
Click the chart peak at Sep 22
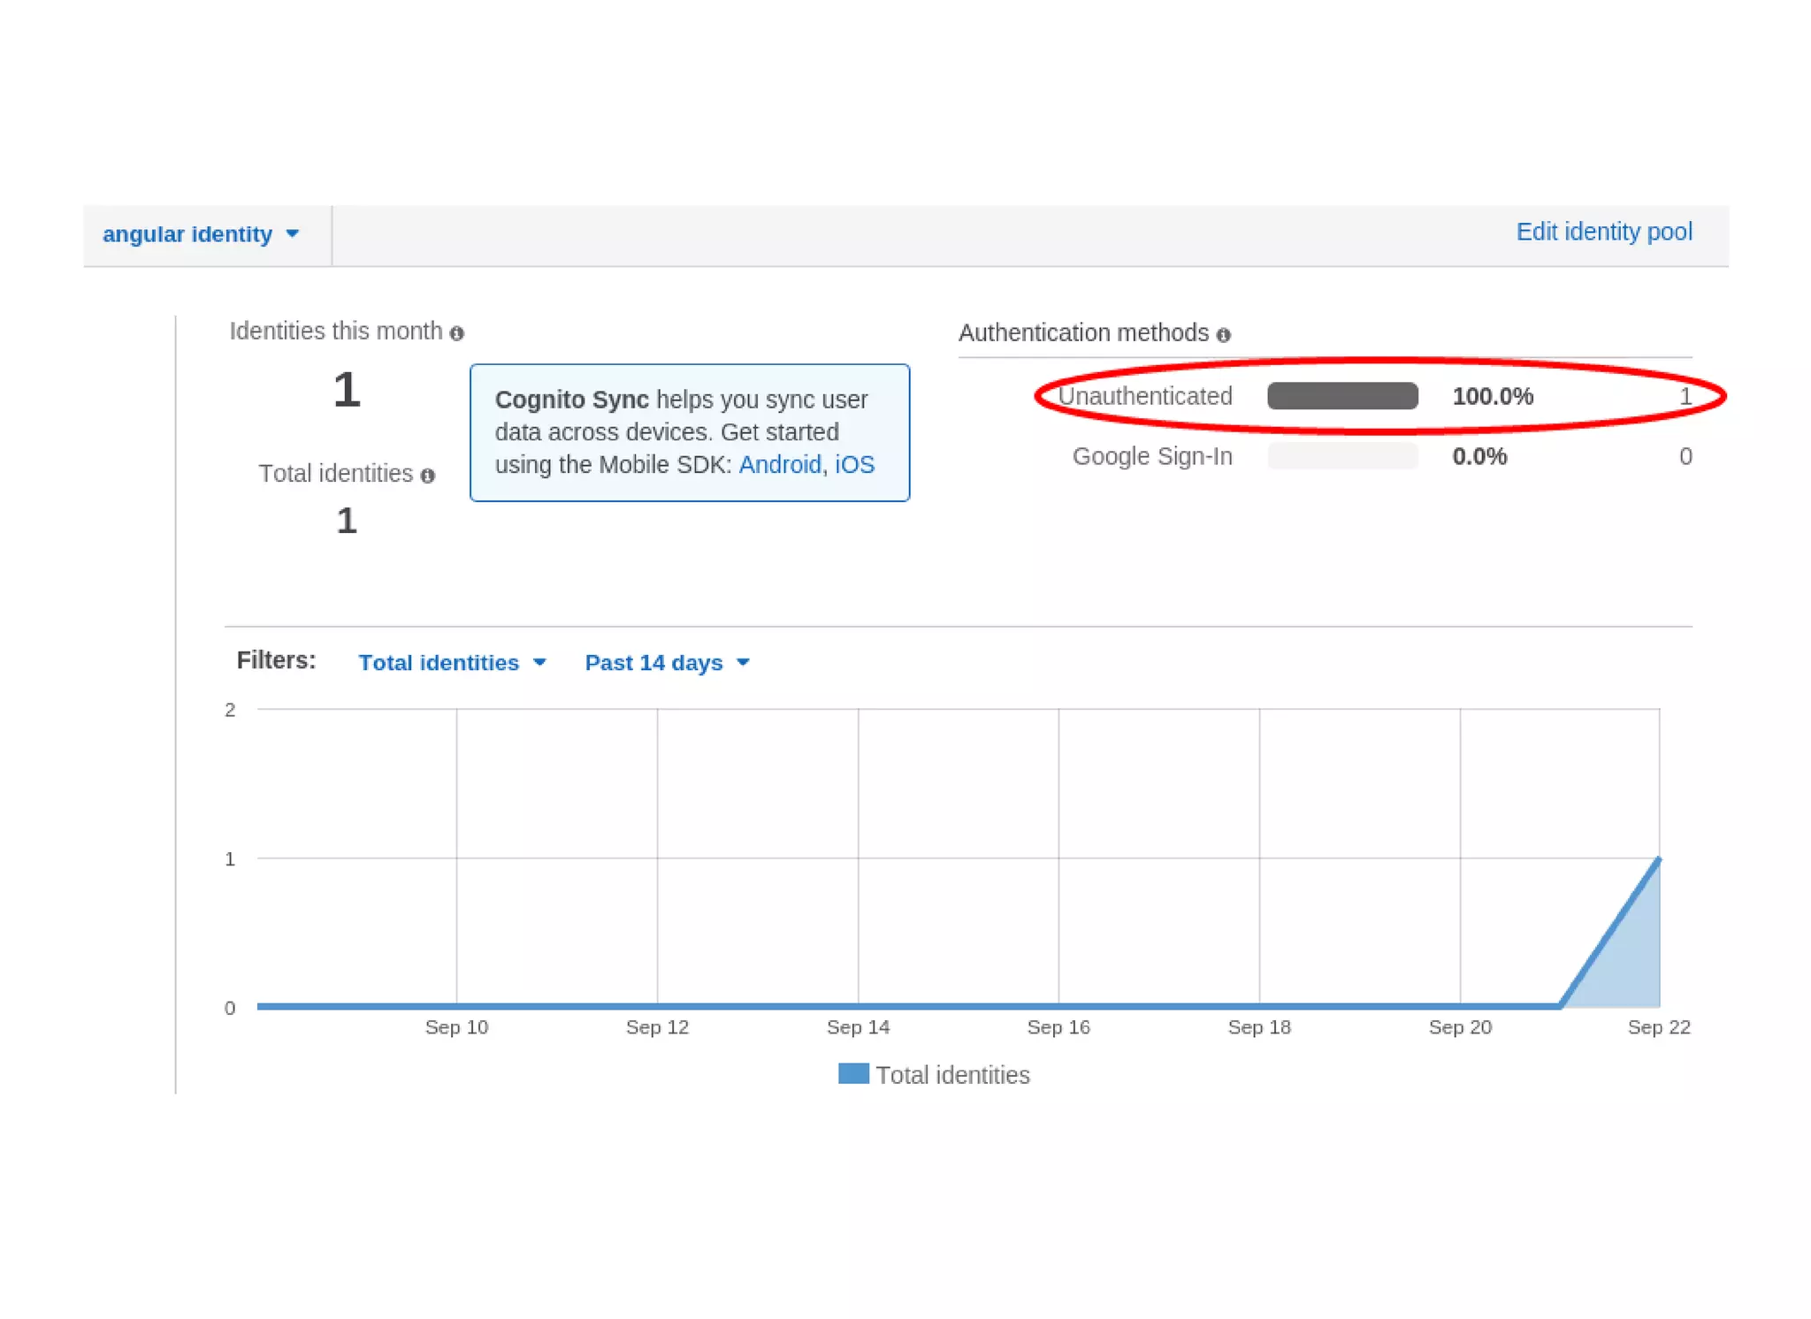1658,859
